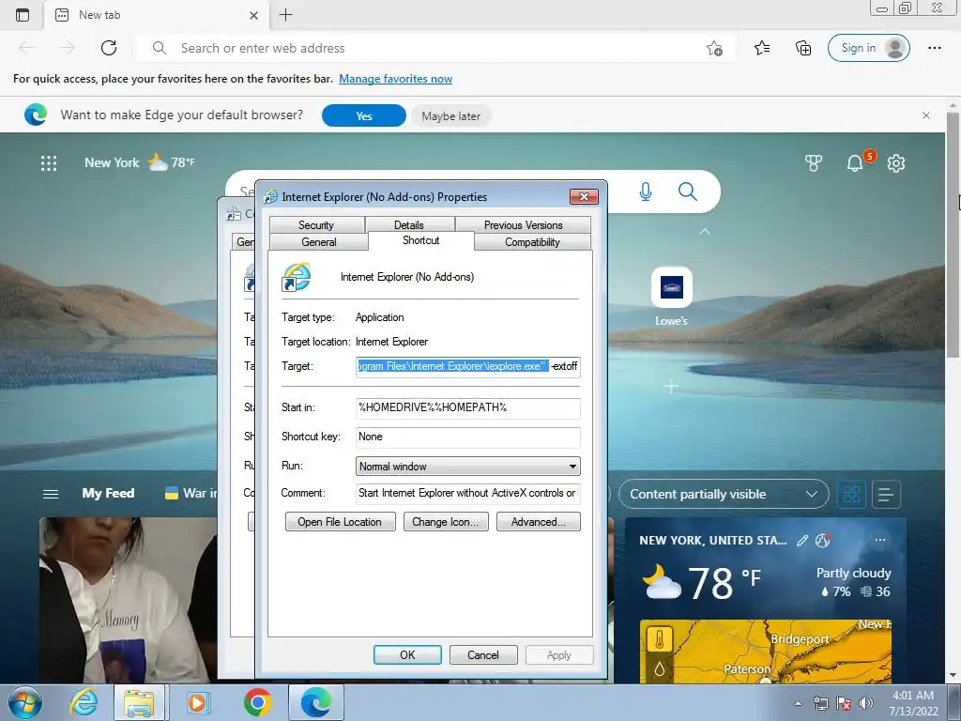Open the Windows Start orb

[25, 702]
